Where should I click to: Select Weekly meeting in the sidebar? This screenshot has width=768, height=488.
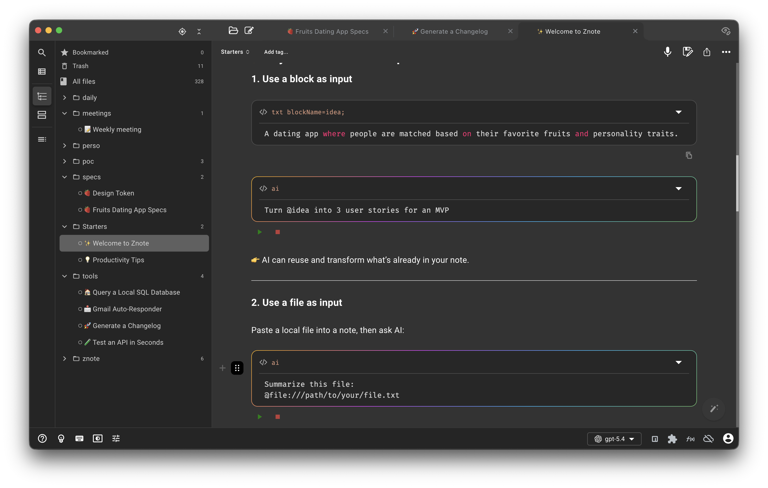(117, 129)
